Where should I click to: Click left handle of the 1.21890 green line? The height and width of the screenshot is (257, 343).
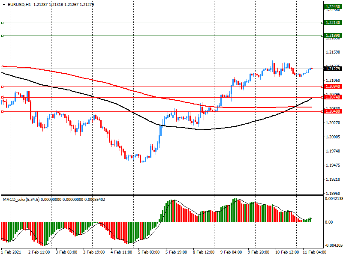[x=3, y=36]
